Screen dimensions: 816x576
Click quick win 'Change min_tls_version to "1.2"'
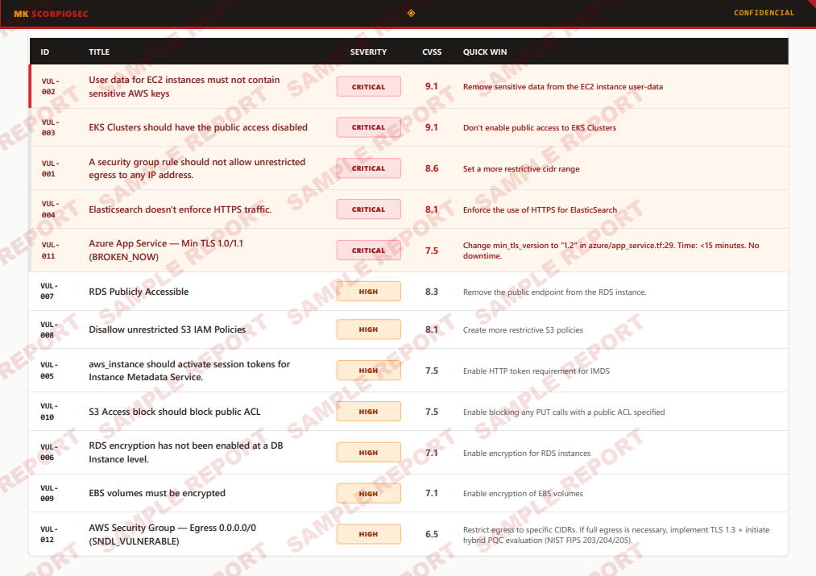[x=611, y=251]
